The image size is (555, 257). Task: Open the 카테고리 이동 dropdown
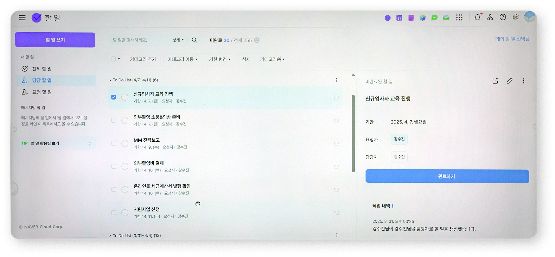(x=183, y=59)
